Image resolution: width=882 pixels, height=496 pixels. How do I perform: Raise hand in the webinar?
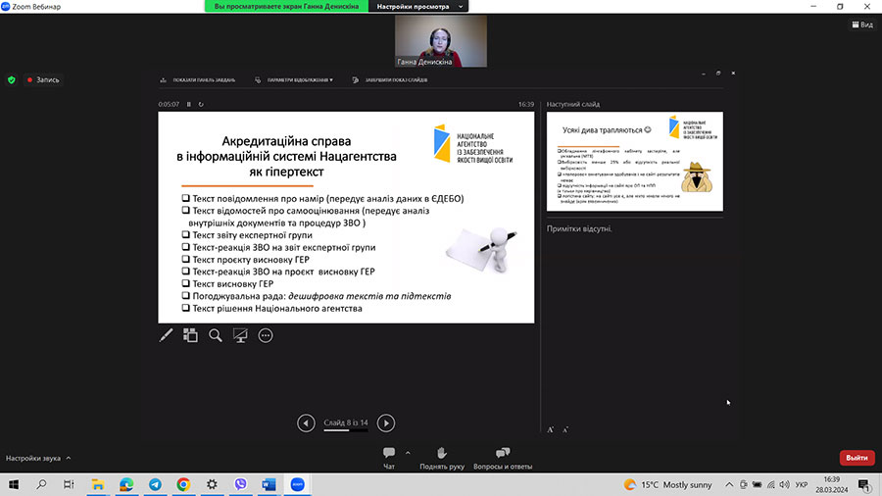(442, 458)
